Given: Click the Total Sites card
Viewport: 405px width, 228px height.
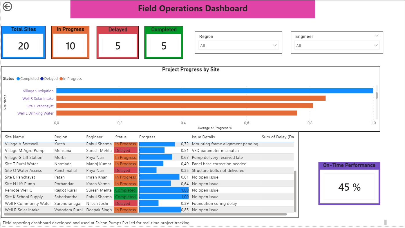Looking at the screenshot, I should [23, 42].
